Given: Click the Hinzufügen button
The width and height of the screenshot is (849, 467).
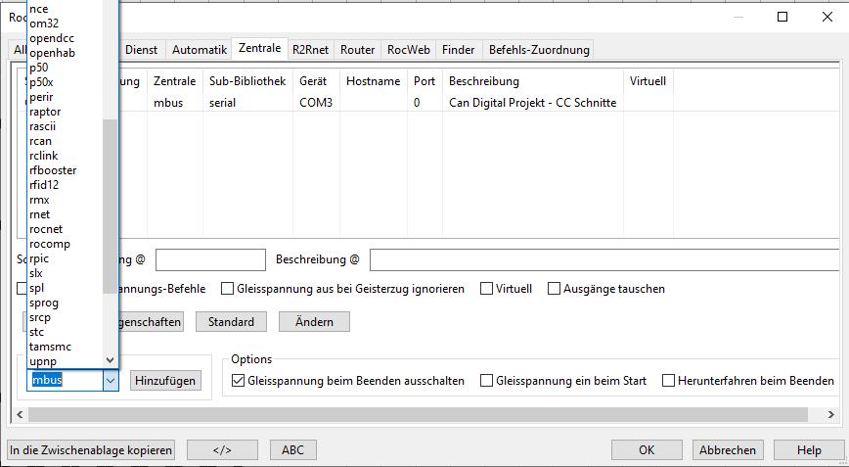Looking at the screenshot, I should 165,381.
